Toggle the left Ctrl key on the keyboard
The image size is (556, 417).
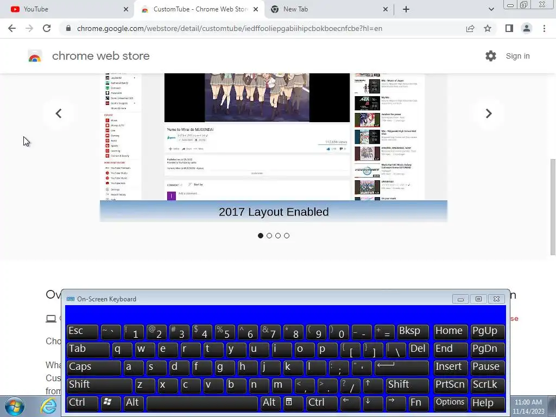tap(83, 403)
